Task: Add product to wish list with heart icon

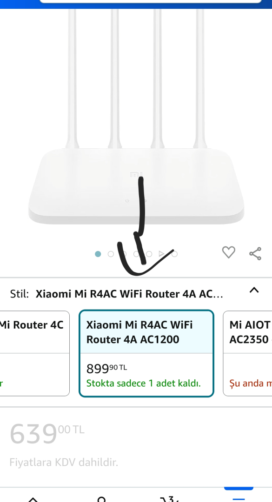Action: (x=228, y=252)
